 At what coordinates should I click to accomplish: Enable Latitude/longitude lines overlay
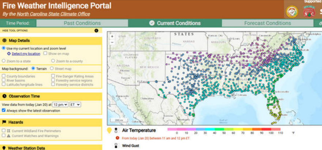[4, 84]
